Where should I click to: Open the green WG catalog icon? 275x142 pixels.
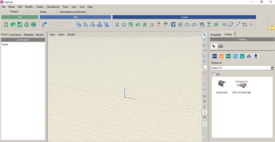(x=228, y=56)
